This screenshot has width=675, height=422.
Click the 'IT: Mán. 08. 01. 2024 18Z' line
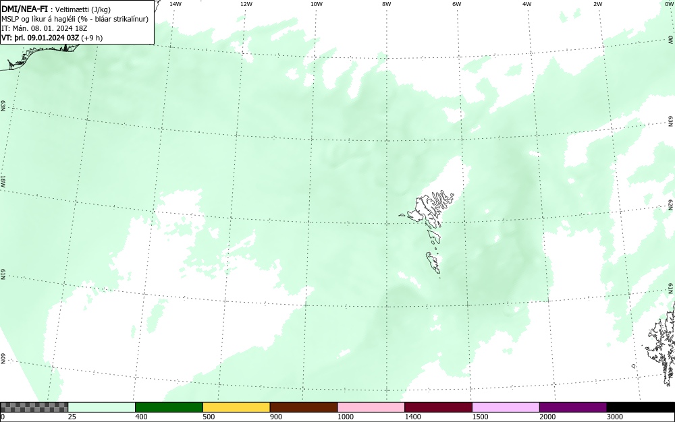click(45, 28)
